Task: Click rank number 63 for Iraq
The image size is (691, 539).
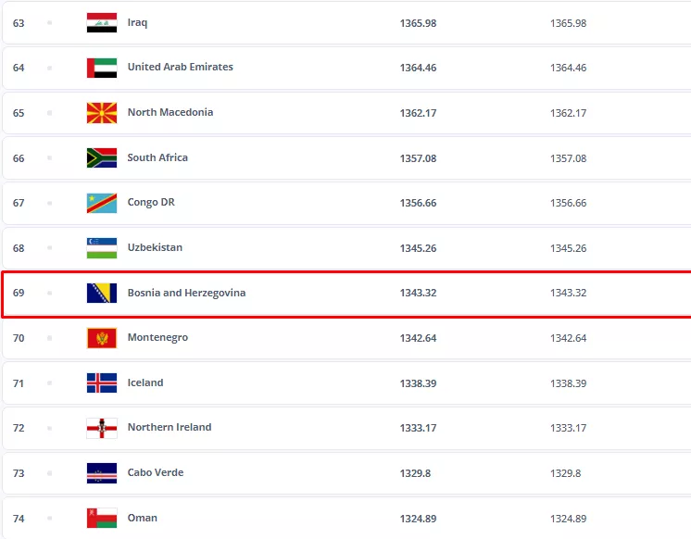Action: 19,23
